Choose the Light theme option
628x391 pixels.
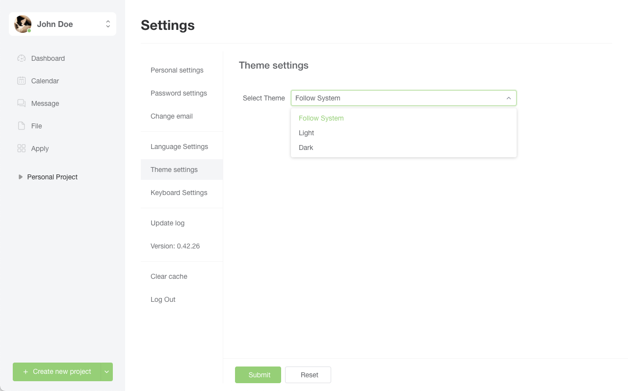pyautogui.click(x=403, y=133)
